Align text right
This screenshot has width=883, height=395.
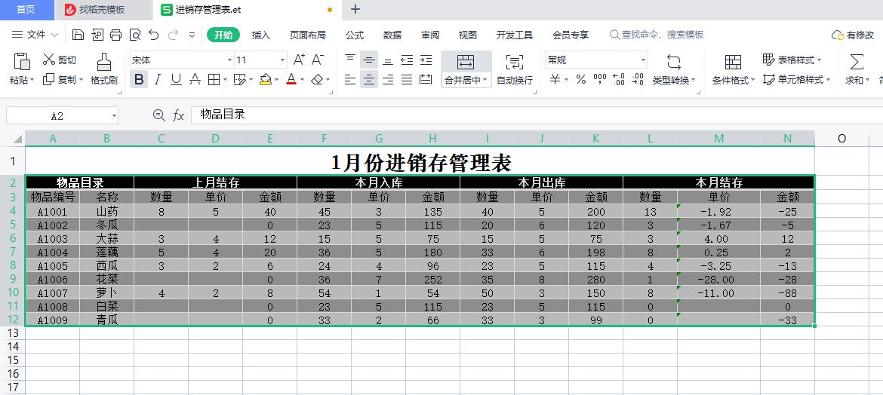click(387, 79)
